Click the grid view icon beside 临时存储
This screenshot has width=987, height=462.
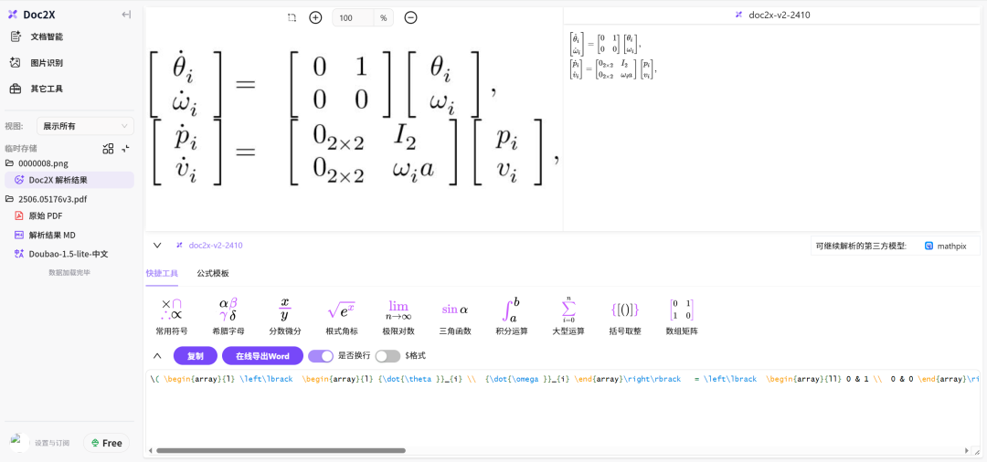[x=108, y=148]
